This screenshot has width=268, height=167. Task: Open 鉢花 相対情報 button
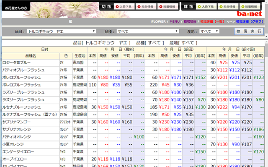(x=228, y=7)
